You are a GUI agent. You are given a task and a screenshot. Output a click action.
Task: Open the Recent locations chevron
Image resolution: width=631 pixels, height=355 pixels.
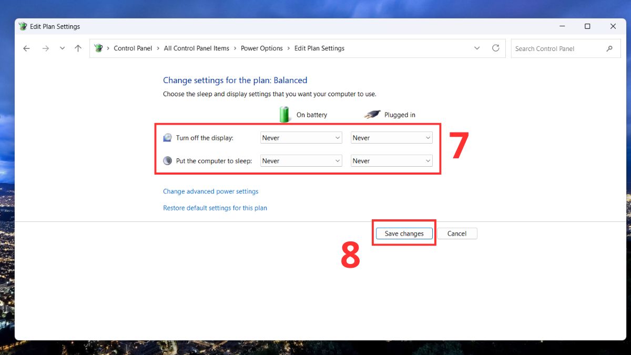62,48
